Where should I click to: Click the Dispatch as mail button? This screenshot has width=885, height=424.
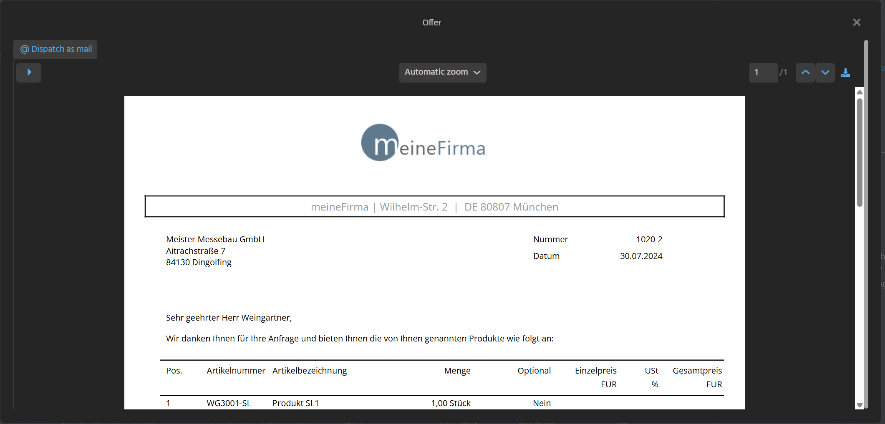coord(56,49)
